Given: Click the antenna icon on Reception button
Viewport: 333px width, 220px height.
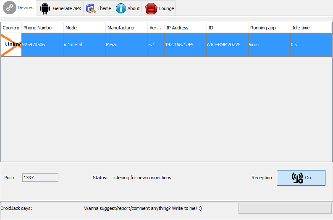Looking at the screenshot, I should tap(297, 178).
